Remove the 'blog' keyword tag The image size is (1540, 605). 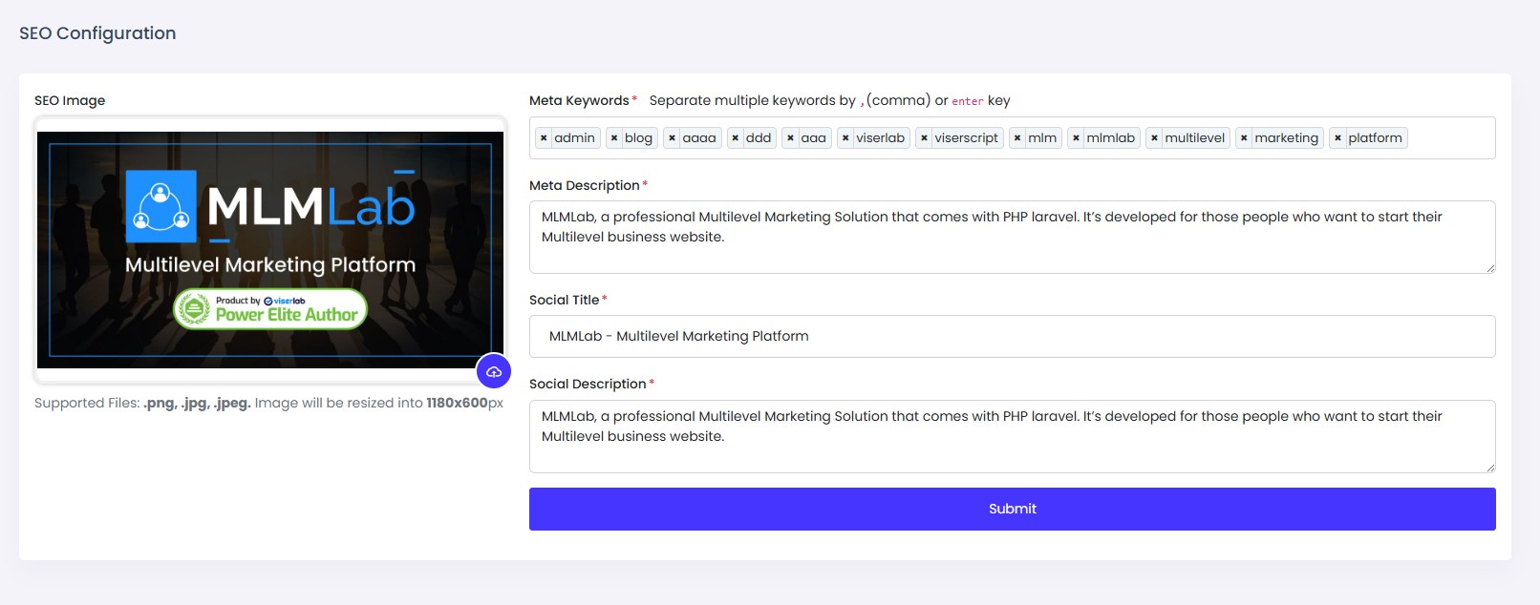614,138
